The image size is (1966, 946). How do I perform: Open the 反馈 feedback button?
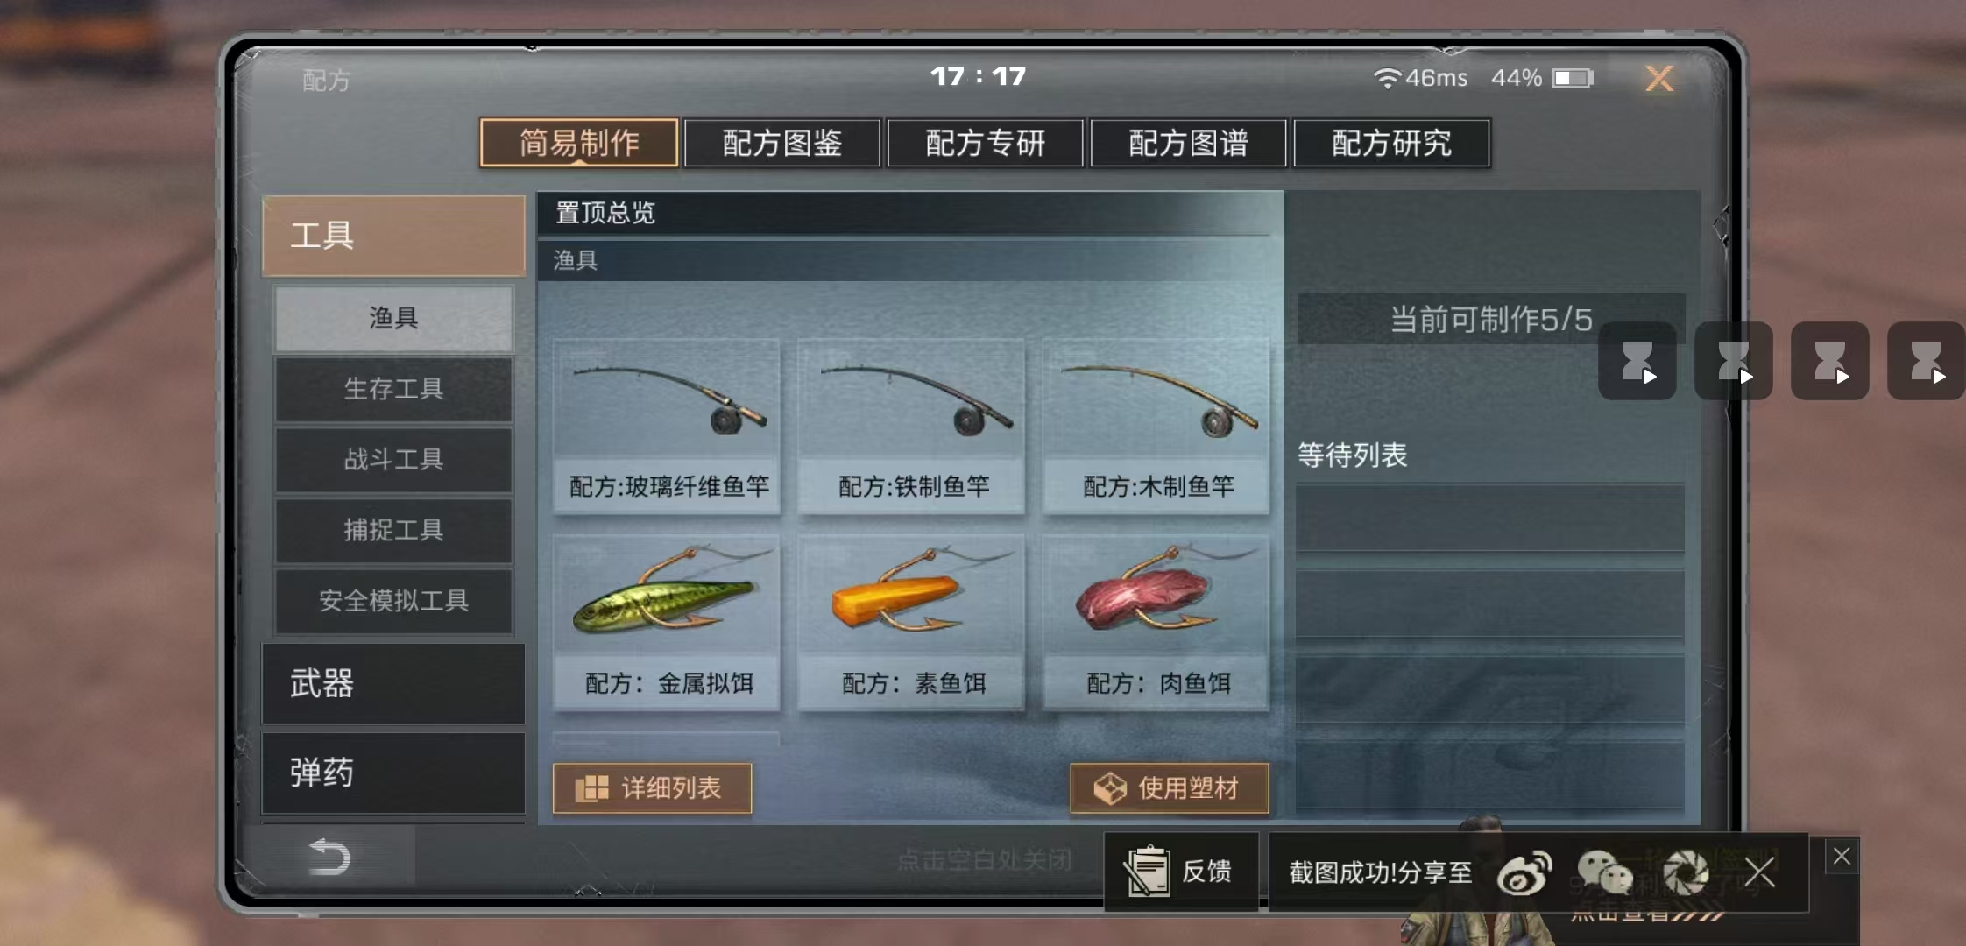pos(1181,872)
